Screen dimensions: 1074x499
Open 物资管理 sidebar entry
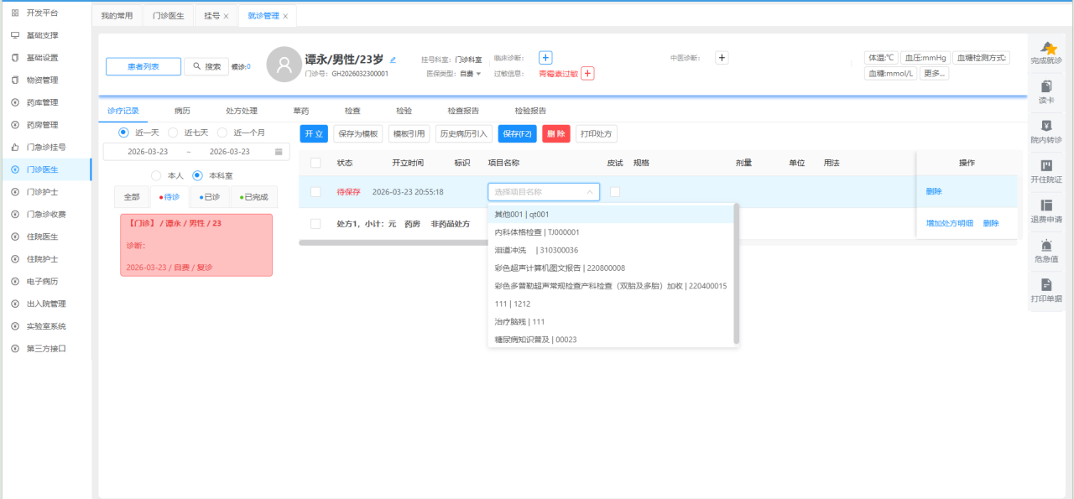coord(42,81)
